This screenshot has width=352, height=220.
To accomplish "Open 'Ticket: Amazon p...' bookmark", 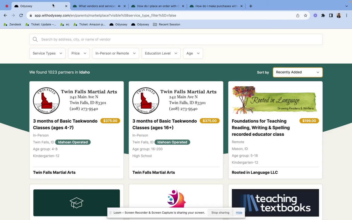I will (89, 24).
